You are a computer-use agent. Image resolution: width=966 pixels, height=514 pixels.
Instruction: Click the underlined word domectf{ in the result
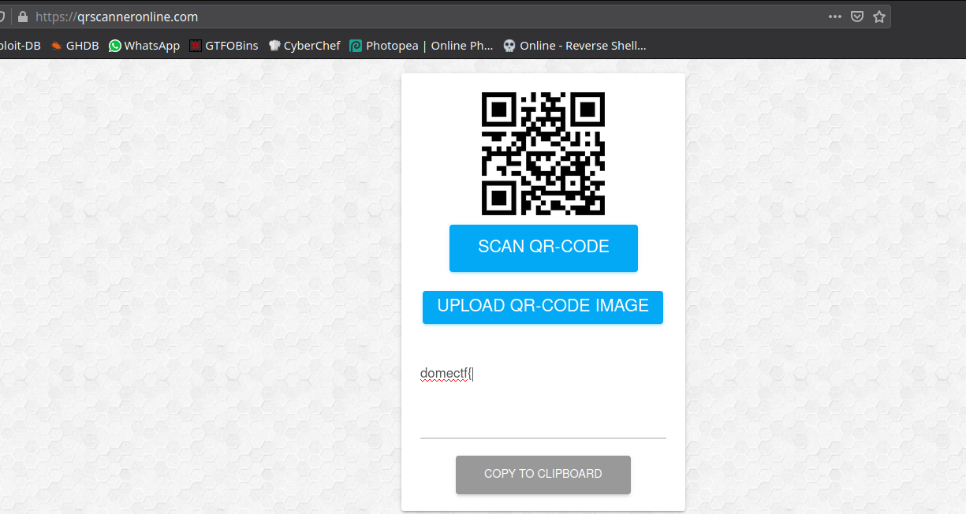(x=445, y=374)
